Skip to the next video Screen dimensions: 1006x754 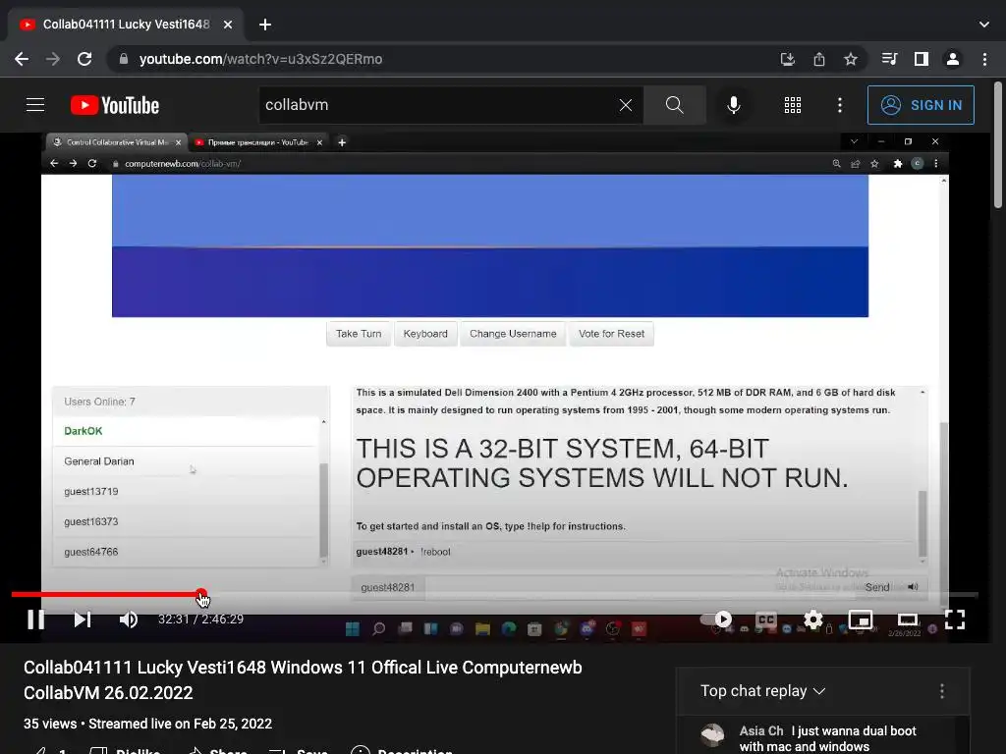(83, 619)
